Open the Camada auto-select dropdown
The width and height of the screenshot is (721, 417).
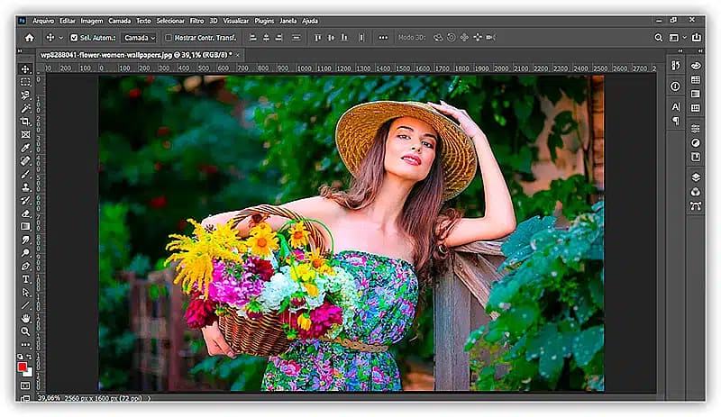click(x=140, y=38)
